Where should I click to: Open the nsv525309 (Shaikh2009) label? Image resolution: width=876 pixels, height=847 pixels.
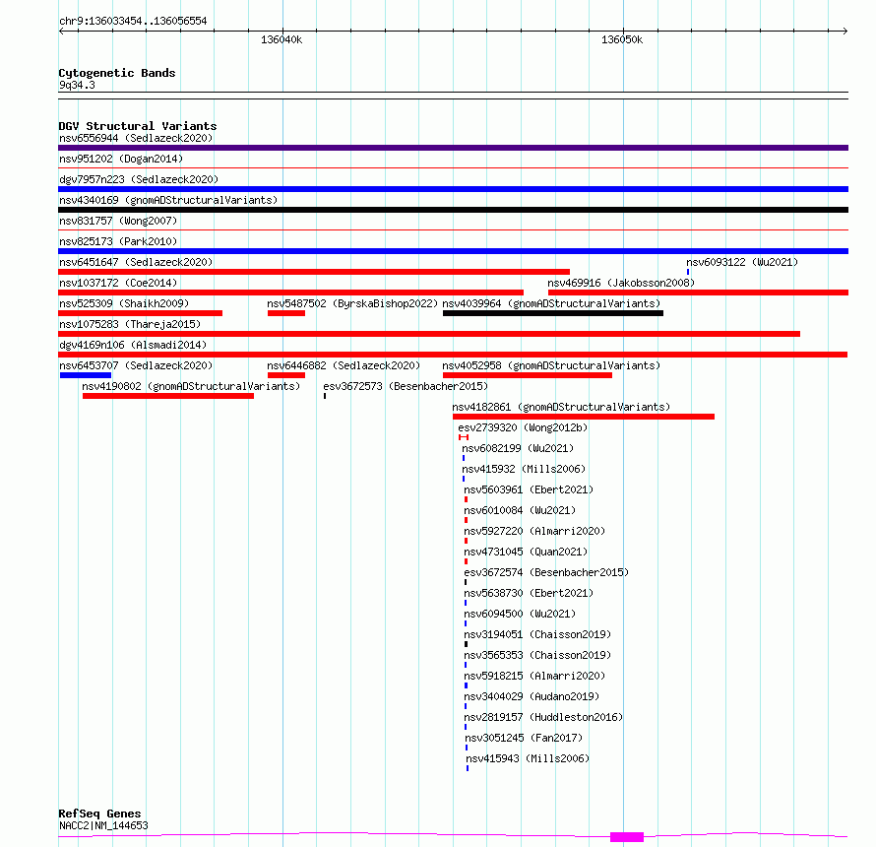(x=124, y=303)
